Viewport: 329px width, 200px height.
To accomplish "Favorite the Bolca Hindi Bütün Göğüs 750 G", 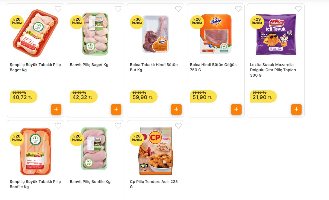I will pyautogui.click(x=238, y=9).
